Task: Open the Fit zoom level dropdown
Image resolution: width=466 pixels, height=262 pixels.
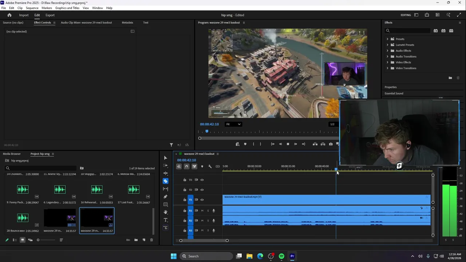Action: click(233, 124)
